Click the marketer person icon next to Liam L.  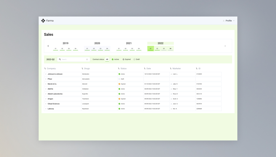click(171, 74)
